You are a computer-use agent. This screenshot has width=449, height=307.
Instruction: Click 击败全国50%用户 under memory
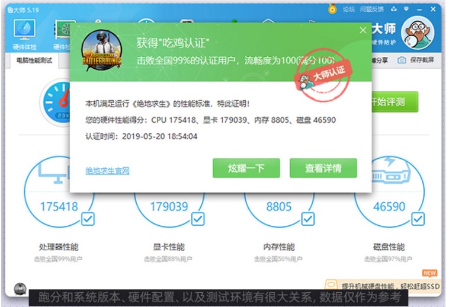pyautogui.click(x=278, y=259)
